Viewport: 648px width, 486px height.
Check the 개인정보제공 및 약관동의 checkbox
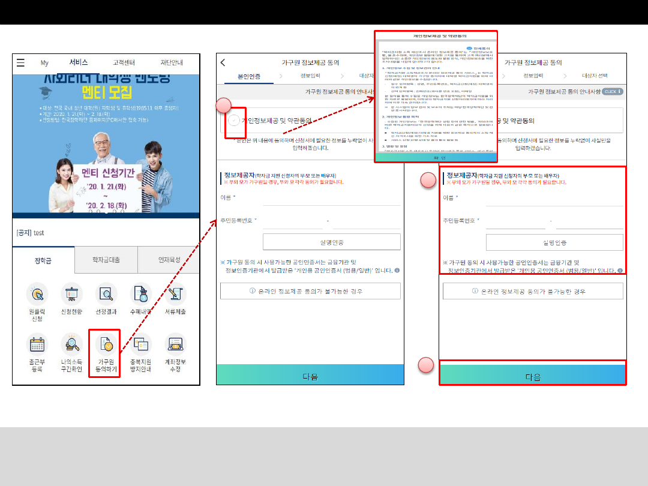tap(232, 121)
